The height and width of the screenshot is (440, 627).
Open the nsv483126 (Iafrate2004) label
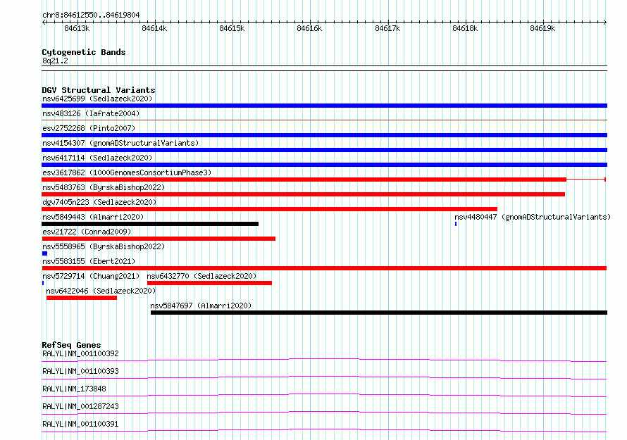91,113
